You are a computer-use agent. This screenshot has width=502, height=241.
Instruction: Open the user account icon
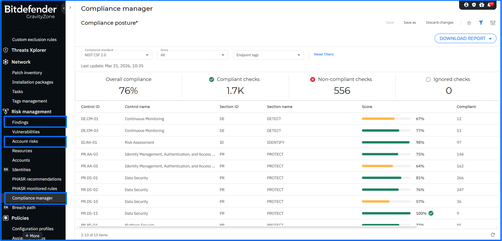(x=466, y=5)
